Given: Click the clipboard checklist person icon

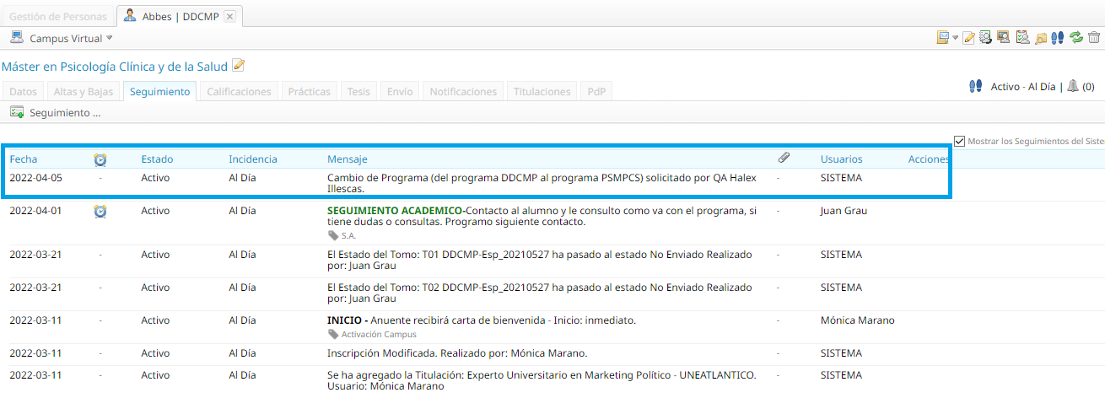Looking at the screenshot, I should 1022,38.
